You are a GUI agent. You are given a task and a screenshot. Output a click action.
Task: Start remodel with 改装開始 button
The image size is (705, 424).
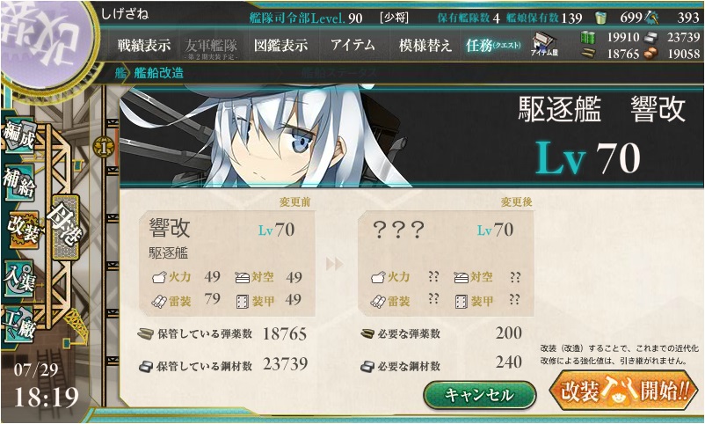pos(622,391)
